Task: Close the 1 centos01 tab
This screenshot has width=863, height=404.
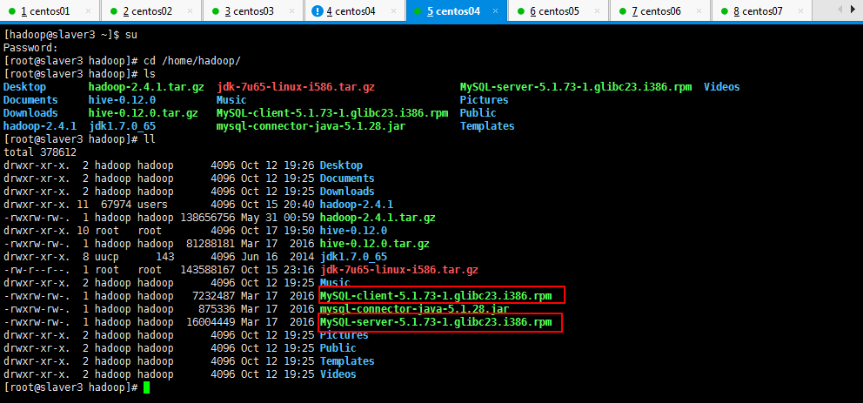Action: click(89, 11)
